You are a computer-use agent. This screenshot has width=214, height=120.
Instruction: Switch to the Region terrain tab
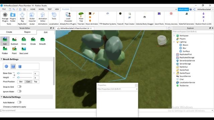[27, 32]
